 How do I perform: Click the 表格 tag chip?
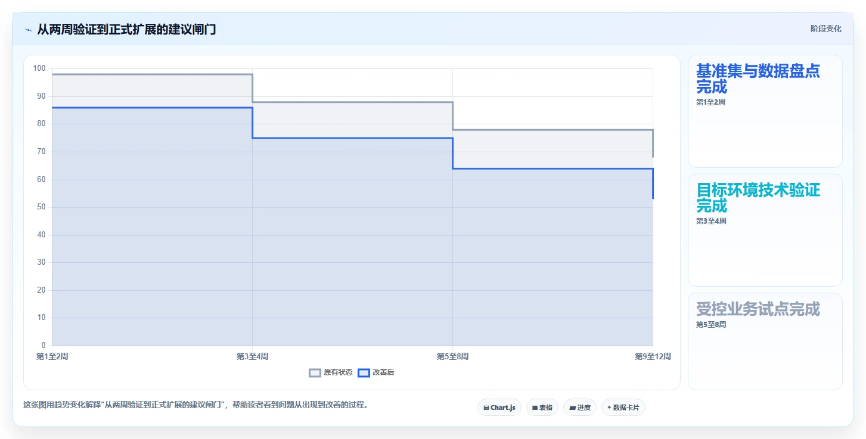[542, 407]
